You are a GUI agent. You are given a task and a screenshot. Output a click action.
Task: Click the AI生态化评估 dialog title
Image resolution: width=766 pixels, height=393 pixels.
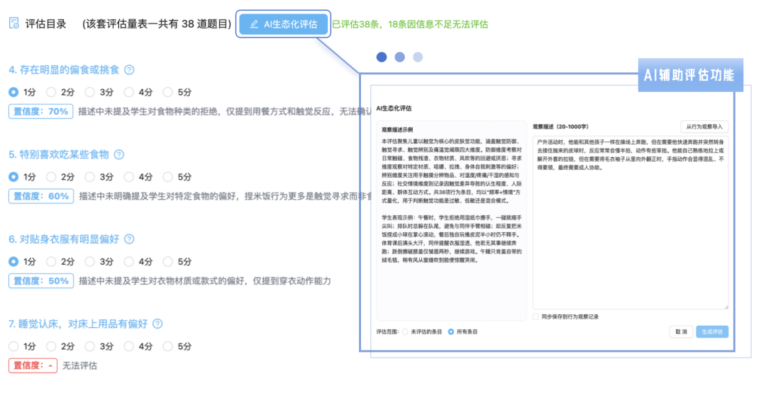[394, 108]
